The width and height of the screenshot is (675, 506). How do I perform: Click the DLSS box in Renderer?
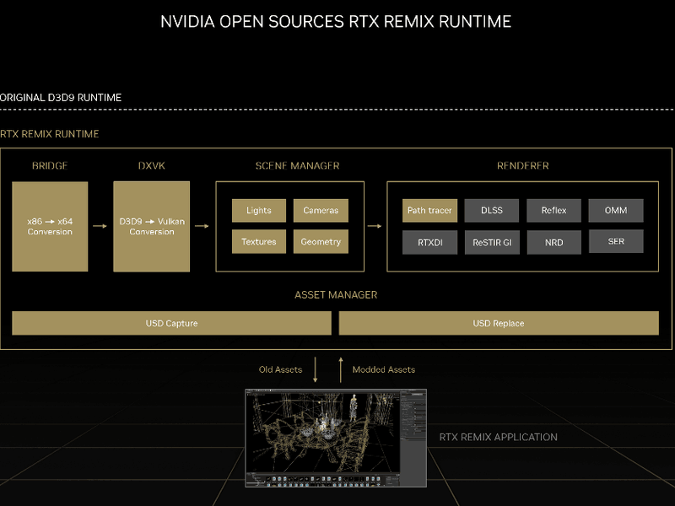(x=492, y=210)
